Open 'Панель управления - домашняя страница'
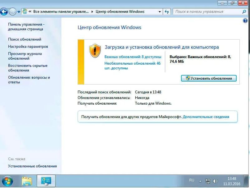Image resolution: width=250 pixels, height=188 pixels. (x=26, y=27)
